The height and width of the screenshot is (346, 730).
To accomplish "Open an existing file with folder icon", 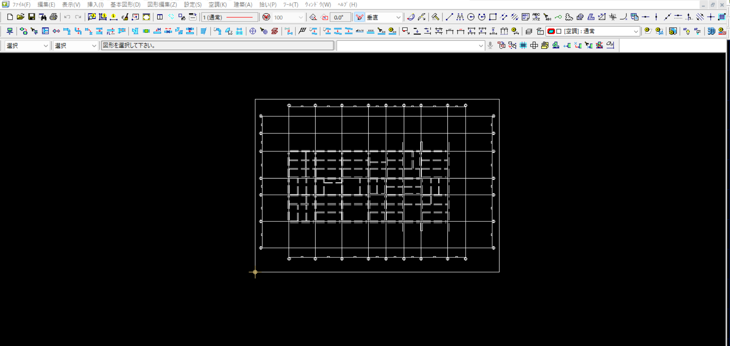I will pyautogui.click(x=20, y=17).
